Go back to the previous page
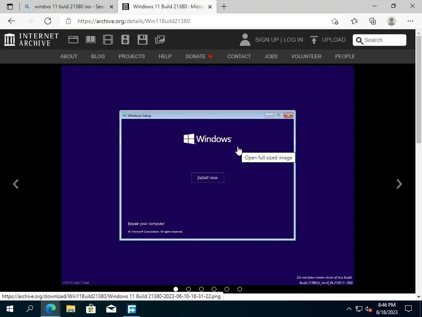The height and width of the screenshot is (317, 422). click(x=11, y=21)
